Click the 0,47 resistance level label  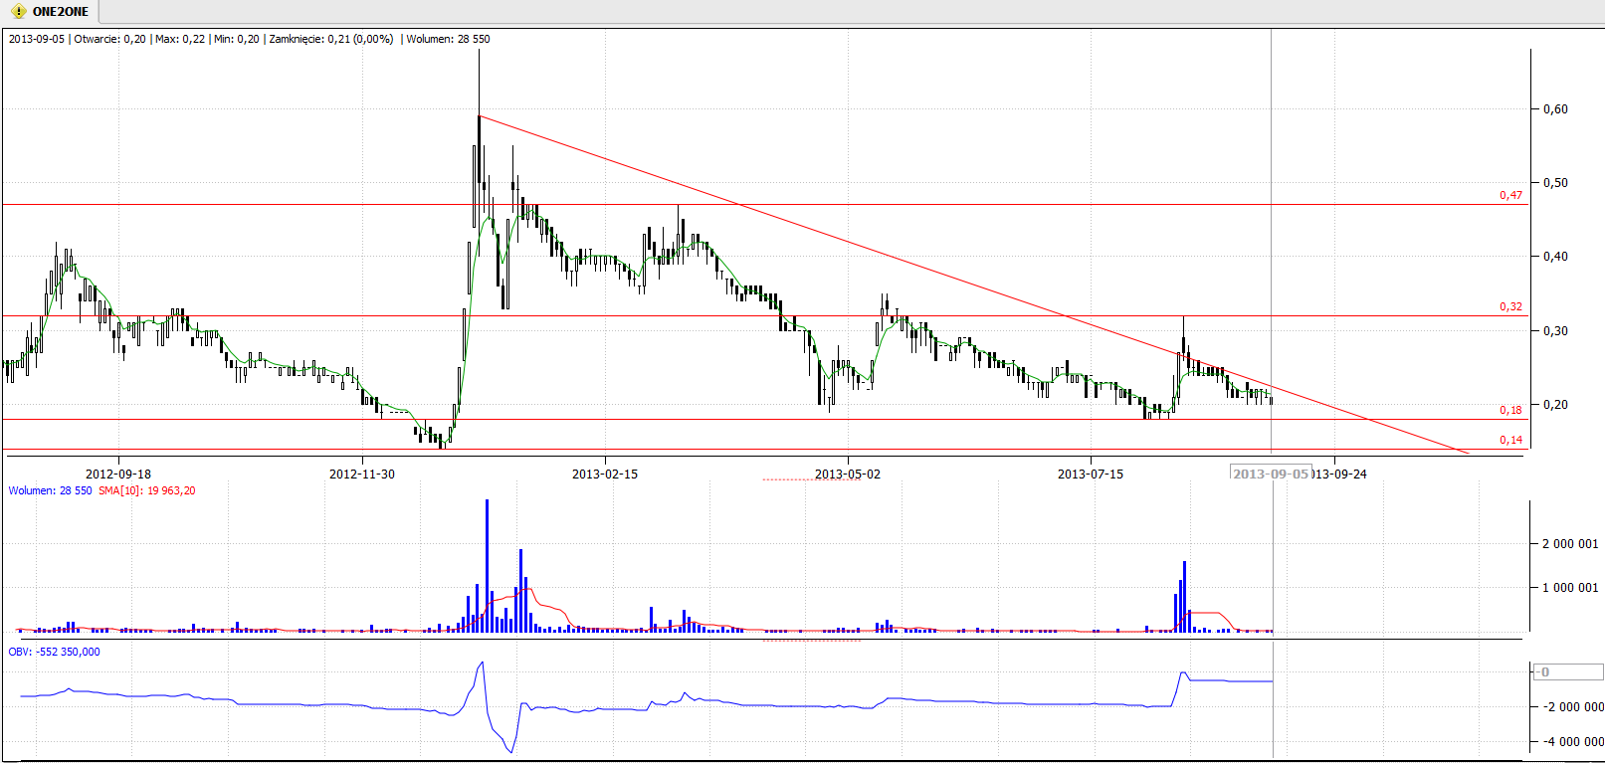[x=1510, y=195]
